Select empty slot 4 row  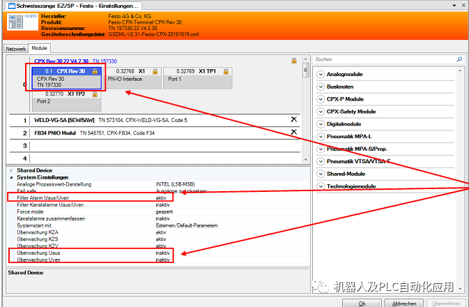click(x=155, y=158)
